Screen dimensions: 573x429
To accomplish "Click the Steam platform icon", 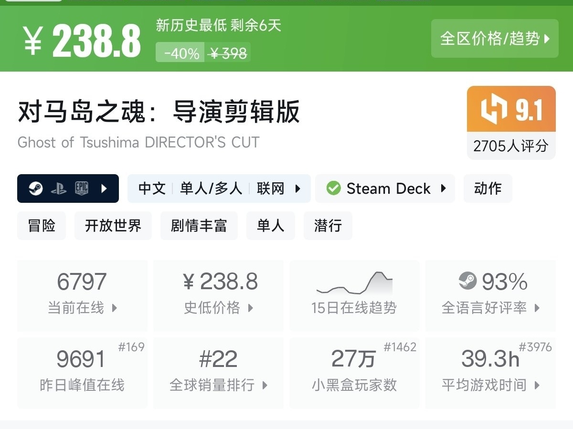I will tap(35, 188).
